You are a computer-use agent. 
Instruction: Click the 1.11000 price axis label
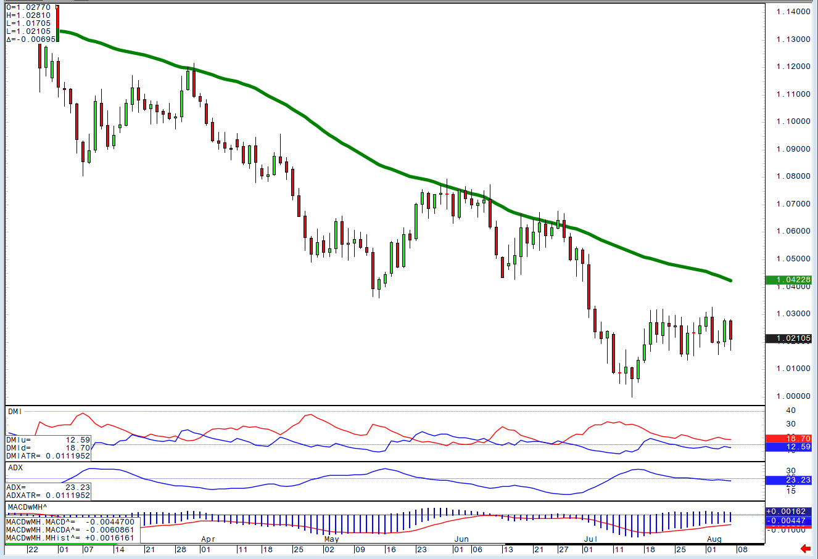point(794,94)
